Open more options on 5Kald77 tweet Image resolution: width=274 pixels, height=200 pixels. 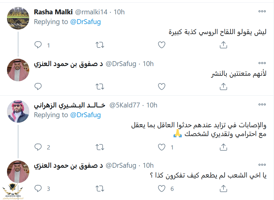[262, 104]
